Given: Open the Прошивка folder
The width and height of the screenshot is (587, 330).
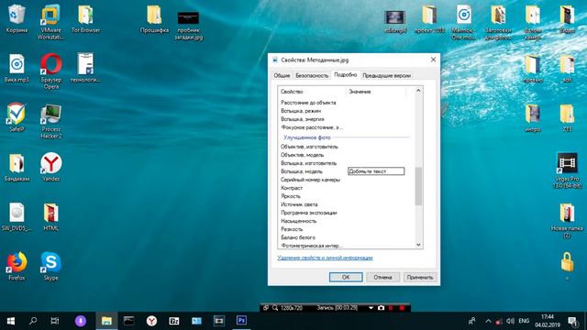Looking at the screenshot, I should [x=154, y=18].
